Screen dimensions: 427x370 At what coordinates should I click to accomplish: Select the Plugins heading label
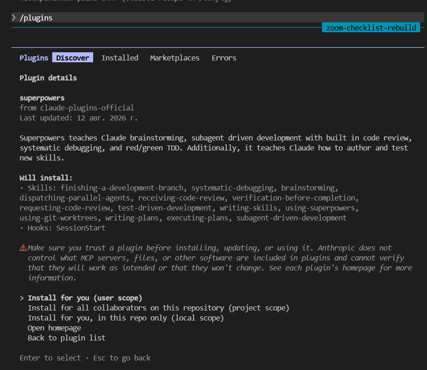34,58
